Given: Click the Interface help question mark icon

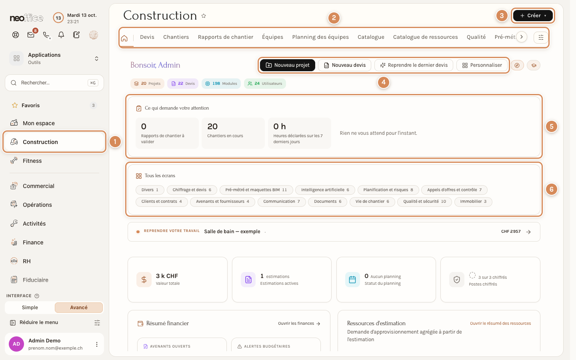Looking at the screenshot, I should tap(37, 296).
